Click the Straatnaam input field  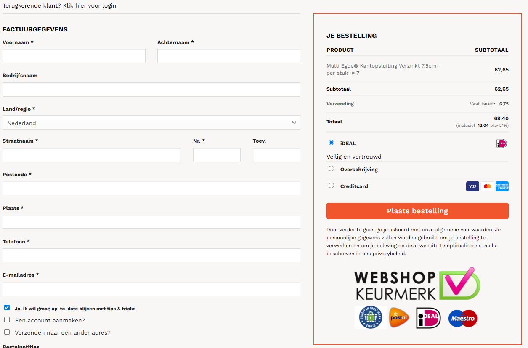coord(92,155)
